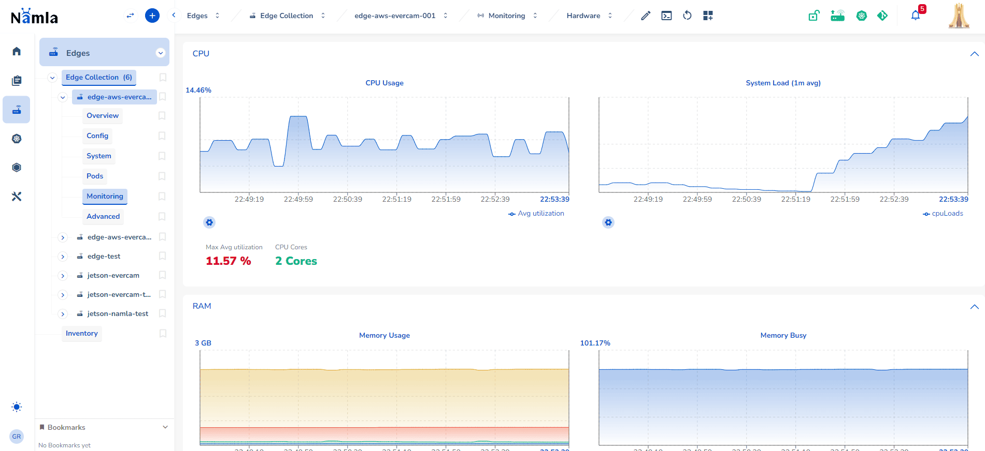Click the pencil edit icon in toolbar
Screen dimensions: 985x451
point(645,16)
